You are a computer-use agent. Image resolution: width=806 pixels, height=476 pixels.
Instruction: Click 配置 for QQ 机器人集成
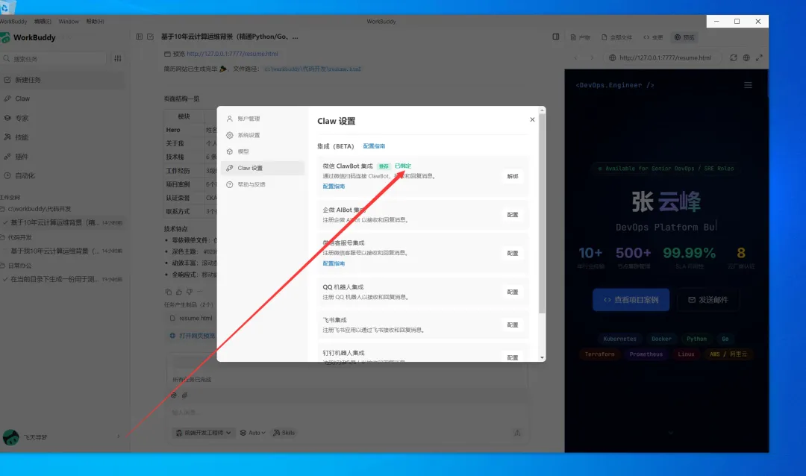[513, 292]
